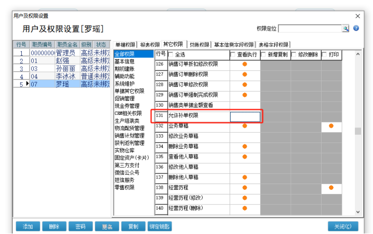This screenshot has width=373, height=234.
Task: Select 短信服务 category
Action: [124, 180]
